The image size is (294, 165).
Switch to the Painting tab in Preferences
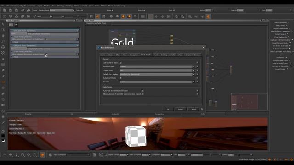(x=164, y=55)
